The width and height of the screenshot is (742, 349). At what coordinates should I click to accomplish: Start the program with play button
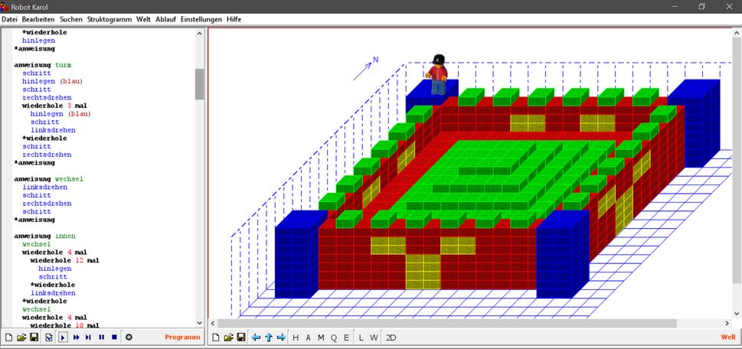pyautogui.click(x=63, y=337)
